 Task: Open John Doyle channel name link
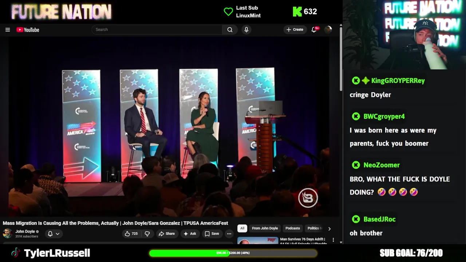[25, 231]
